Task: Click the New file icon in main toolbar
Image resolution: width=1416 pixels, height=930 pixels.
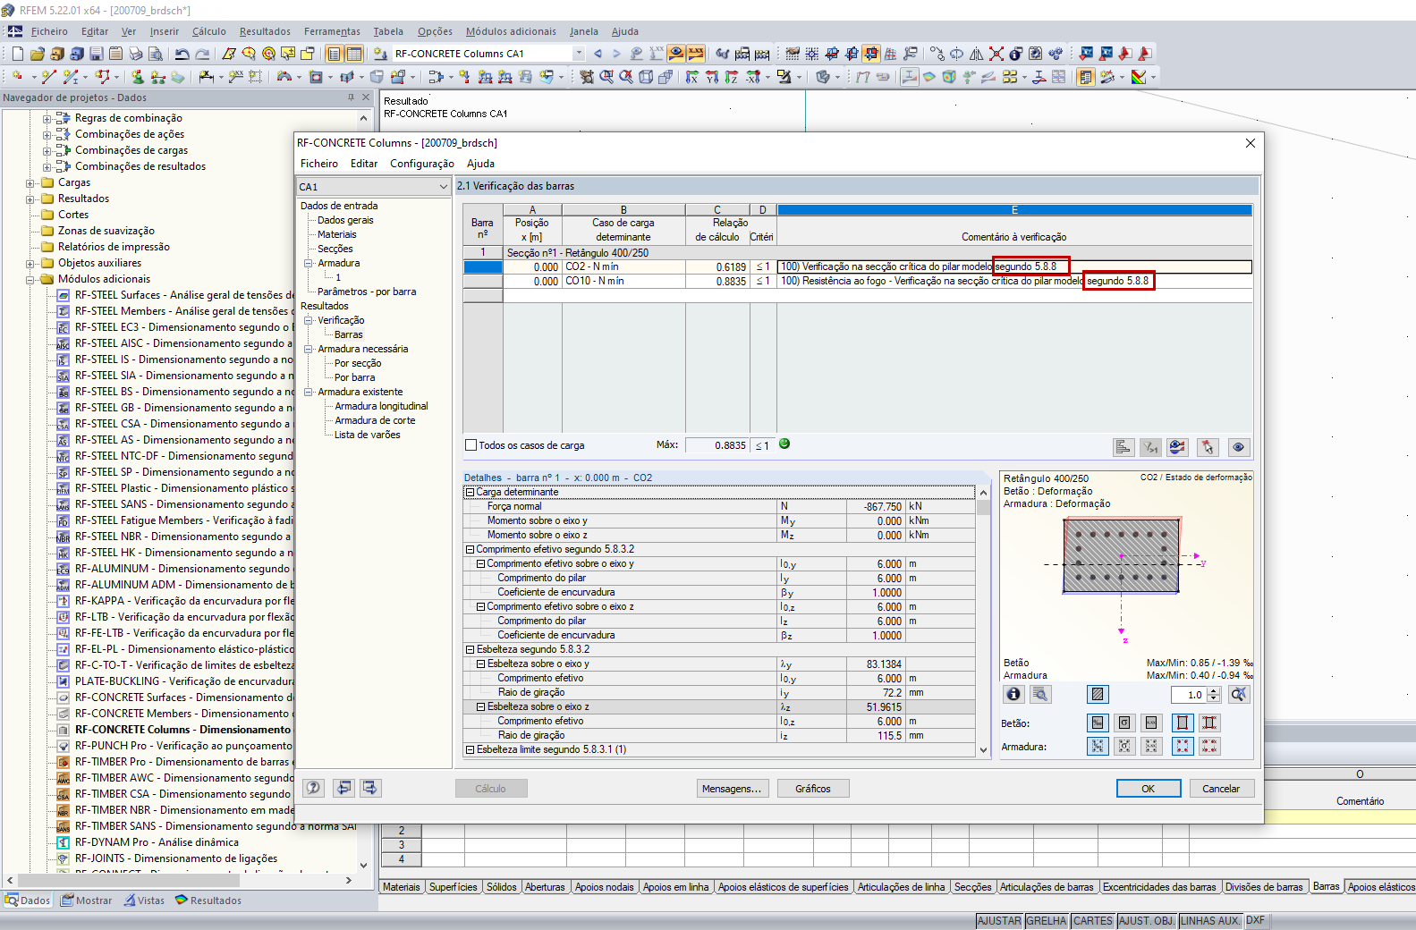Action: pos(17,54)
